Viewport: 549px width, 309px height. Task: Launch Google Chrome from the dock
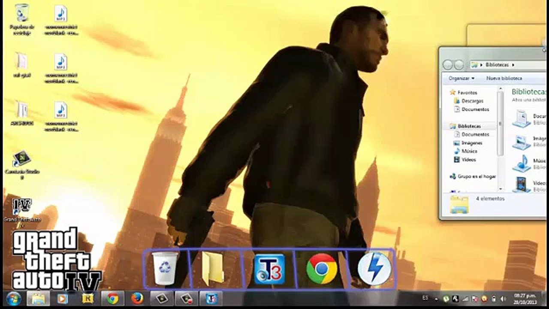point(322,269)
